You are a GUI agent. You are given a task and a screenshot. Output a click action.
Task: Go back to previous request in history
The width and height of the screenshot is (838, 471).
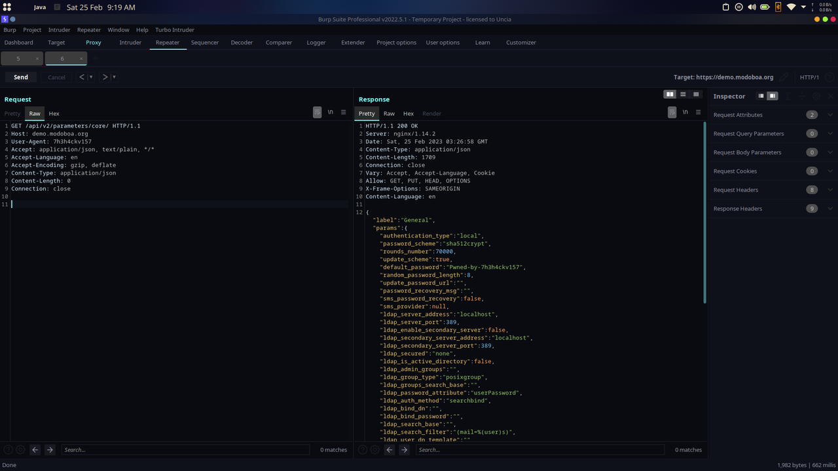coord(82,77)
